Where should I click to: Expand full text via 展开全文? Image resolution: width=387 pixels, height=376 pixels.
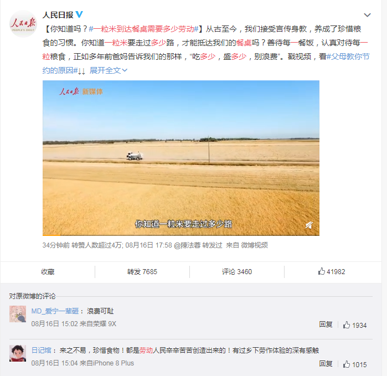[109, 71]
